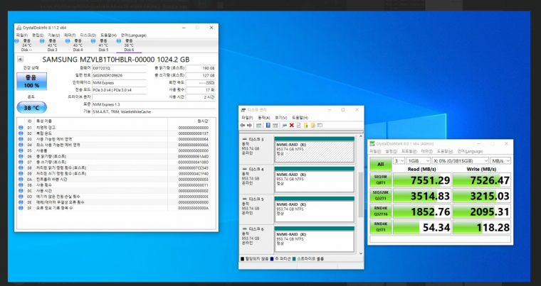Click the Disk Management title bar icon

click(x=243, y=110)
